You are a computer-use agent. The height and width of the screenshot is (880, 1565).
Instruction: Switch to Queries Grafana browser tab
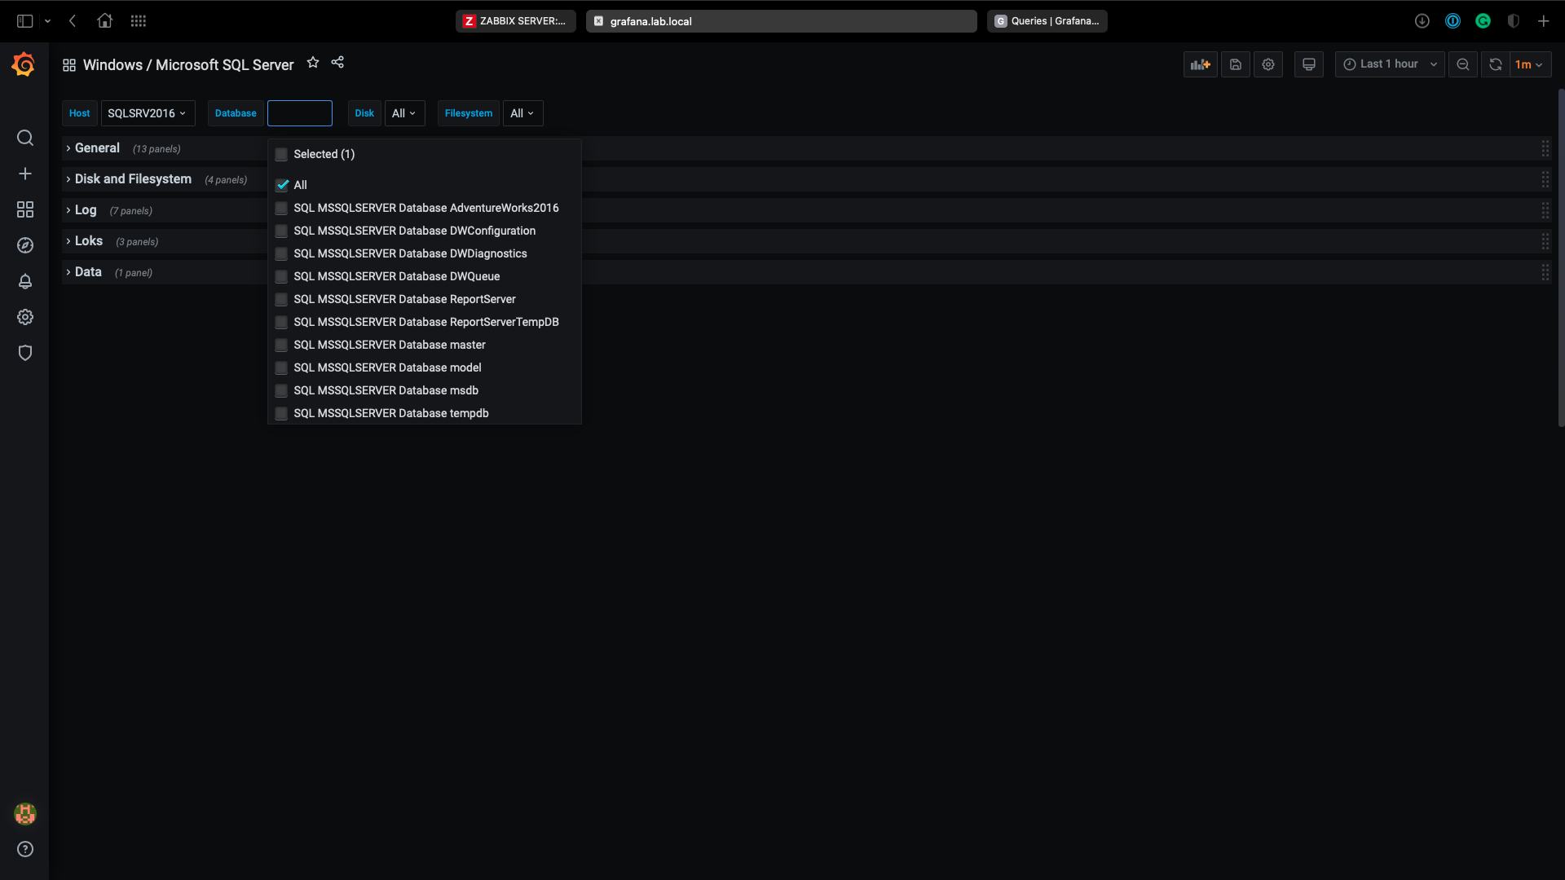tap(1047, 21)
